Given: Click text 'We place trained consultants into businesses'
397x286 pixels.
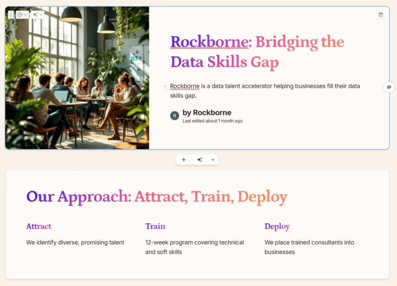Looking at the screenshot, I should [309, 247].
